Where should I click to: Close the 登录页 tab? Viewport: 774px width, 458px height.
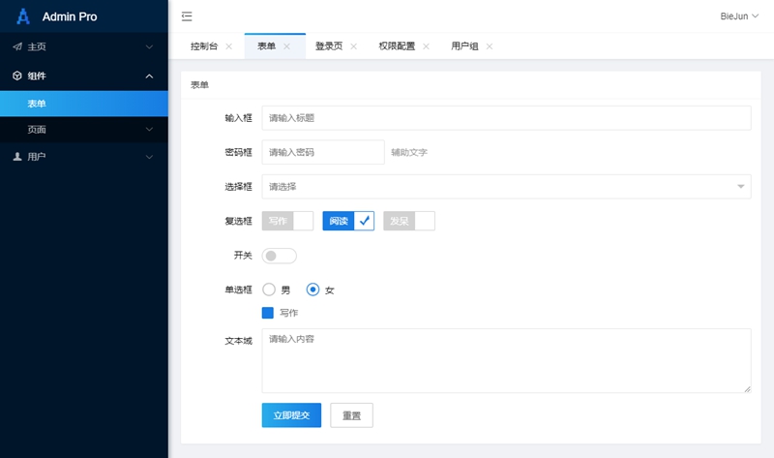[x=353, y=46]
